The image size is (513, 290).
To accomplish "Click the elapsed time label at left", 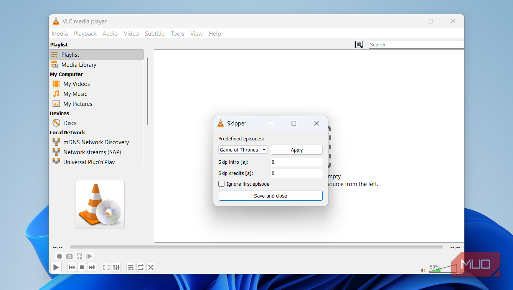I will (58, 247).
